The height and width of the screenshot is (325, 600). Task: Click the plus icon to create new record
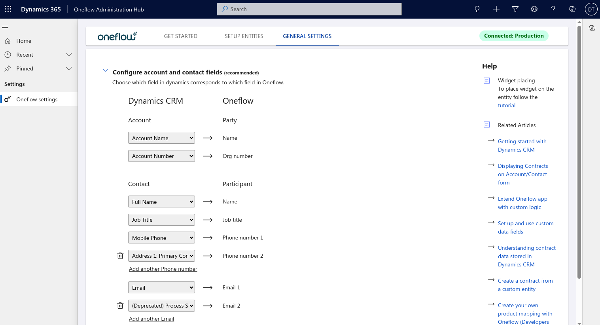(496, 9)
